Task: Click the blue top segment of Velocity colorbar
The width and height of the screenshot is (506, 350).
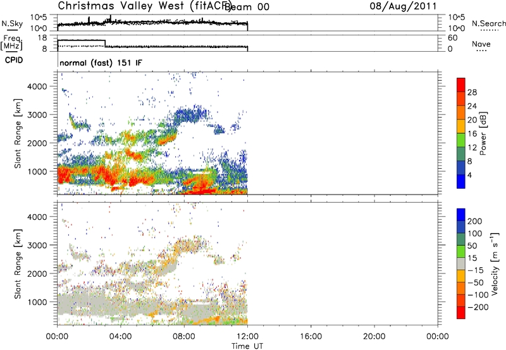Action: click(x=461, y=215)
